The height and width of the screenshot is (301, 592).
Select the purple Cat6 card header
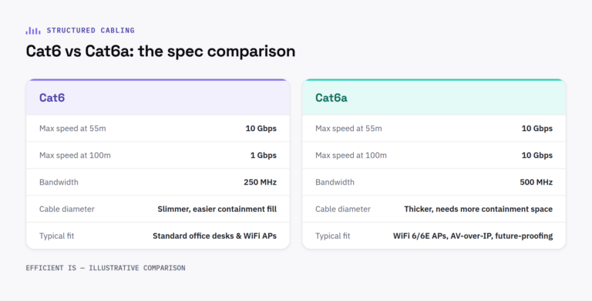tap(158, 98)
